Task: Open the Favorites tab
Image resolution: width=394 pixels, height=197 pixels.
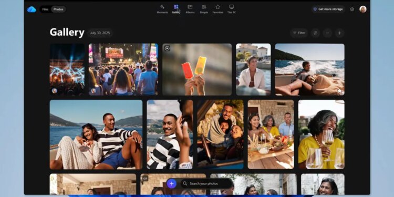Action: pos(217,9)
